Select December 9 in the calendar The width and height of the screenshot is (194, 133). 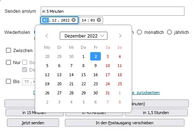point(95,66)
